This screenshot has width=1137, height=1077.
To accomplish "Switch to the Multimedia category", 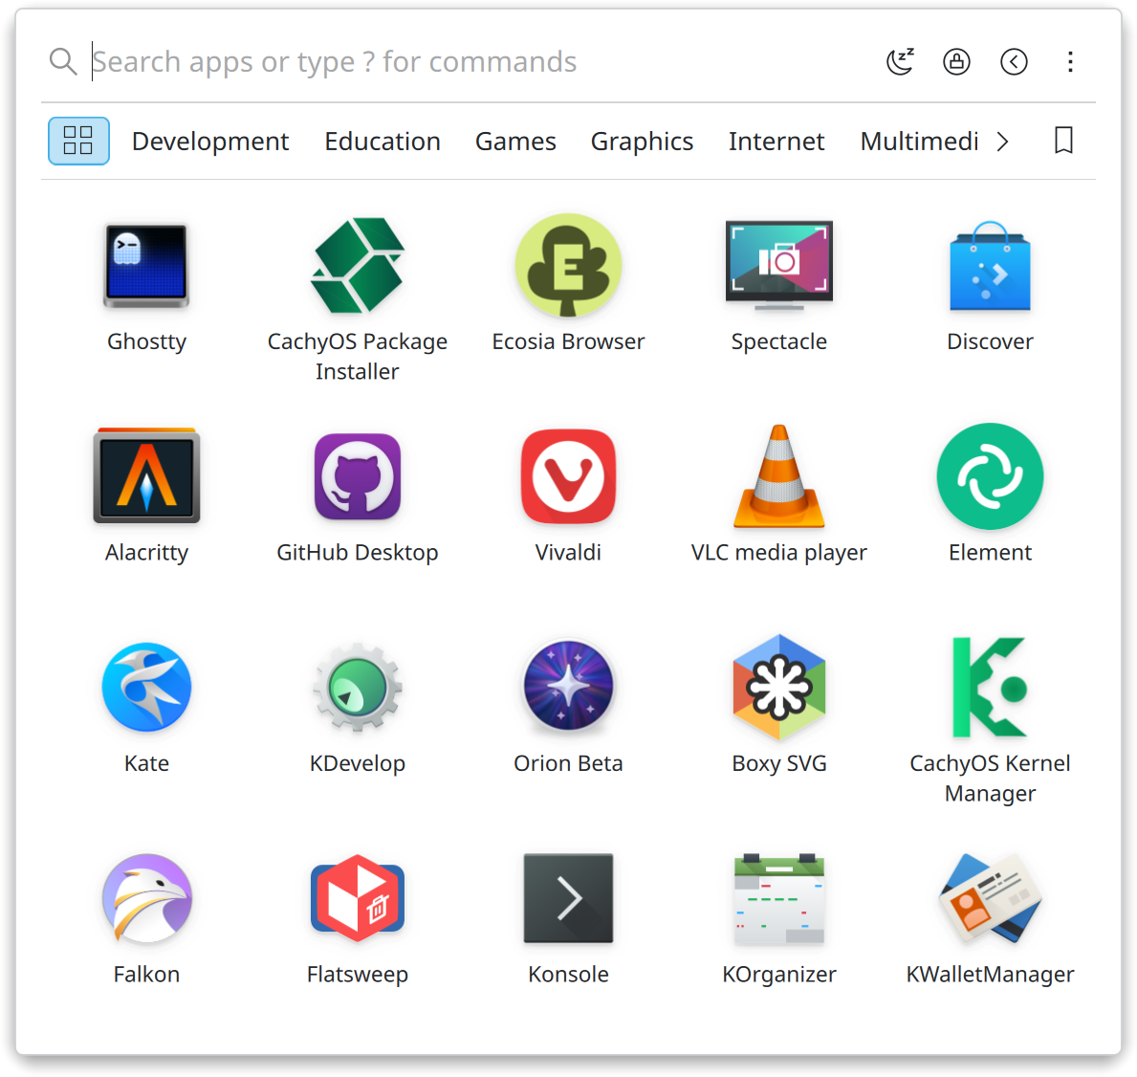I will 919,141.
